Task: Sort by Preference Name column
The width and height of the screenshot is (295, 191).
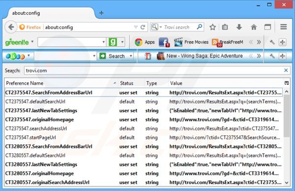Action: point(61,83)
